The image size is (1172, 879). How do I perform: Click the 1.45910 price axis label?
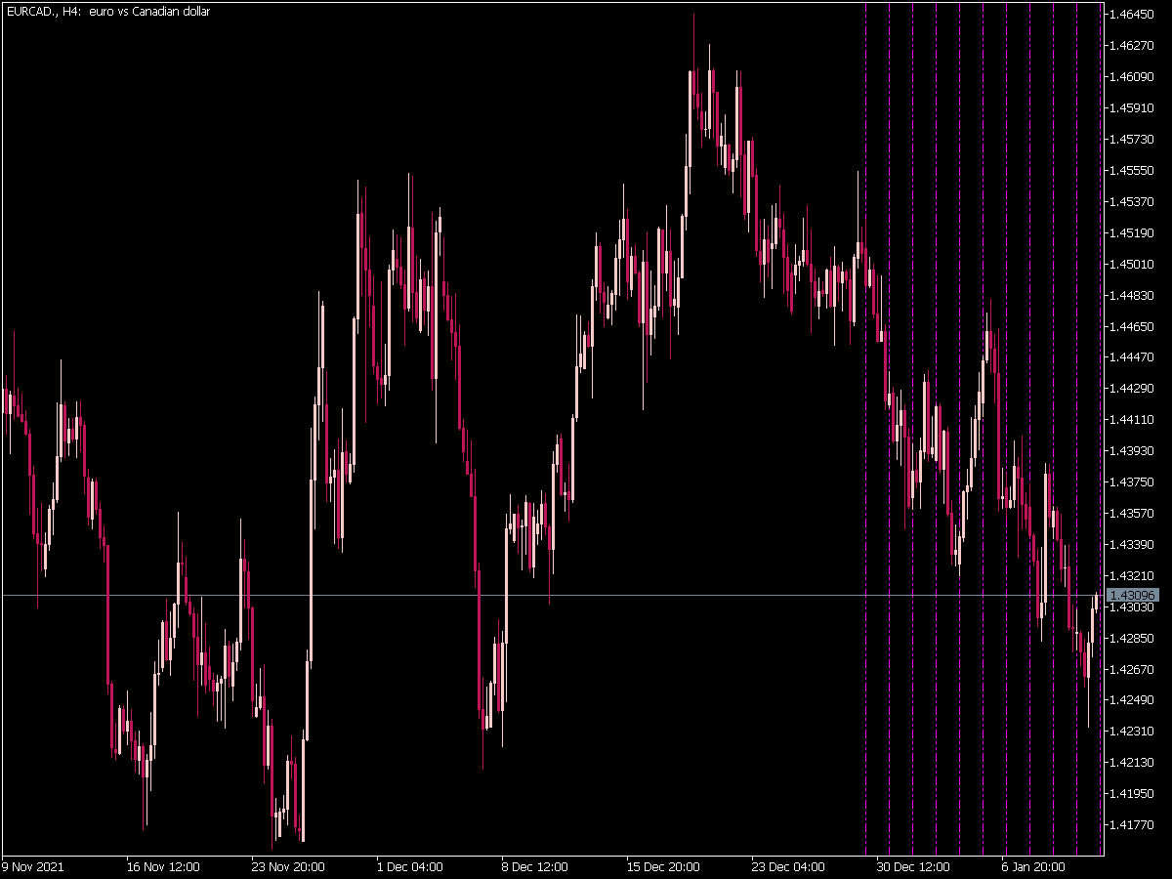click(1133, 107)
